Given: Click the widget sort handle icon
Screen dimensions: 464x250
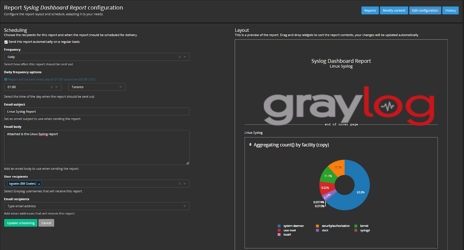Looking at the screenshot, I should pos(250,145).
